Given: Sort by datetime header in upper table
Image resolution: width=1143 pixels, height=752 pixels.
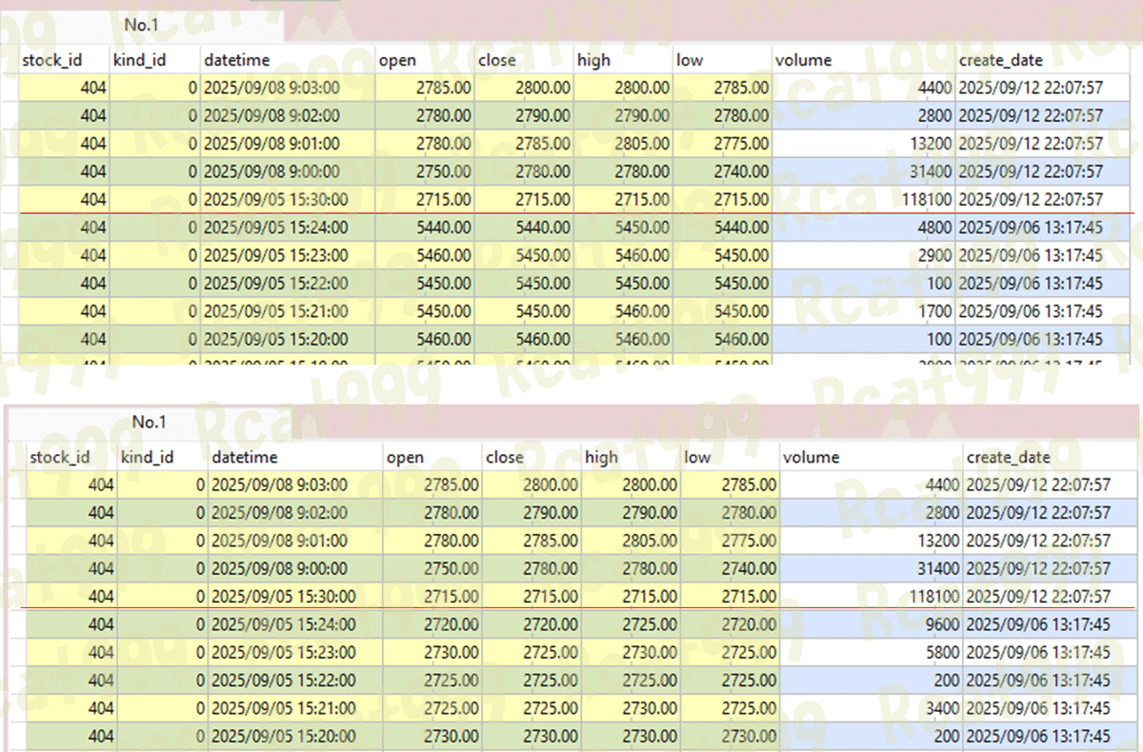Looking at the screenshot, I should pyautogui.click(x=288, y=60).
